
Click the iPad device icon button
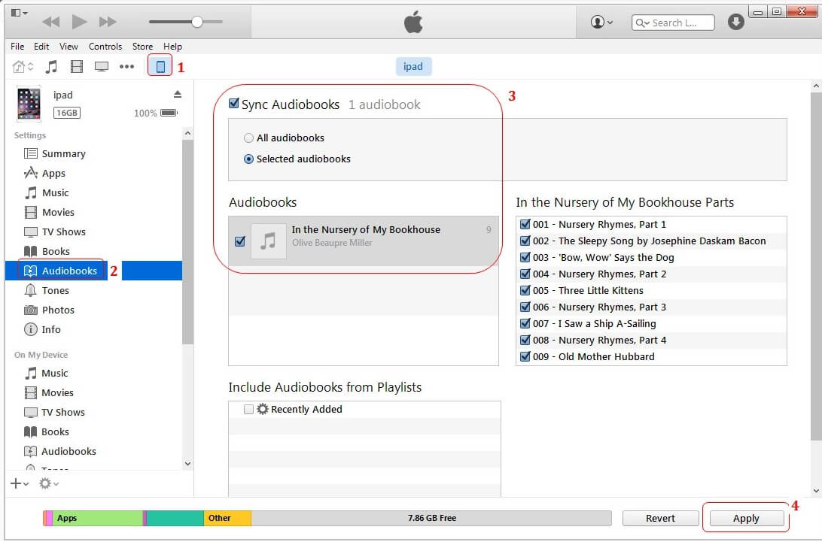point(160,66)
